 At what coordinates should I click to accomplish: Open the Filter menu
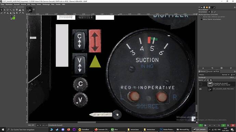[53, 4]
